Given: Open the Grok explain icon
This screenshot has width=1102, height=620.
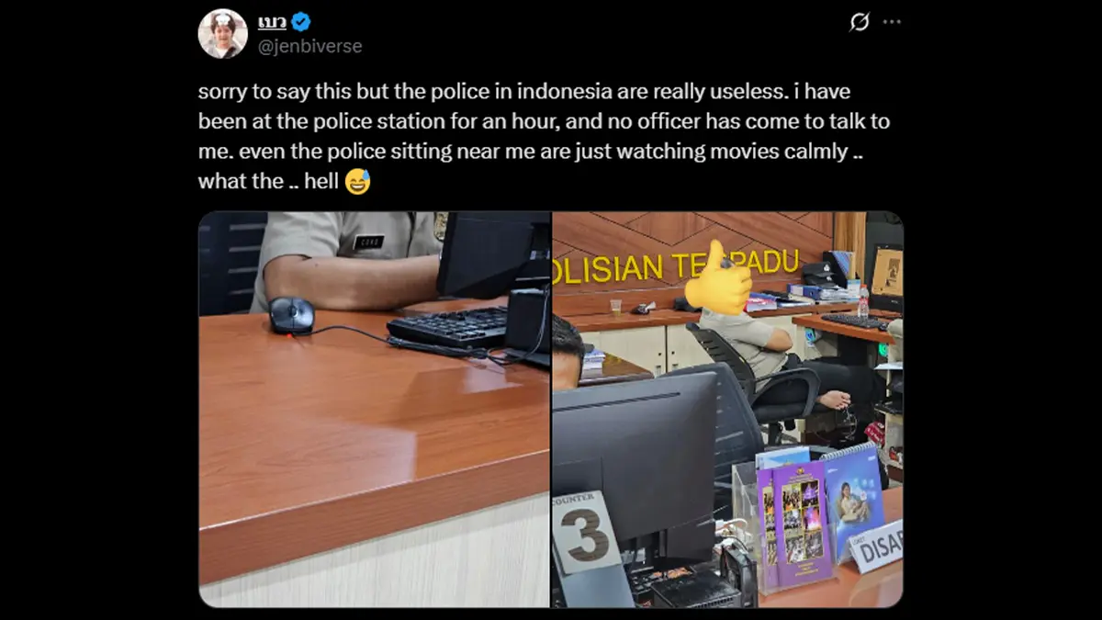Looking at the screenshot, I should [860, 22].
